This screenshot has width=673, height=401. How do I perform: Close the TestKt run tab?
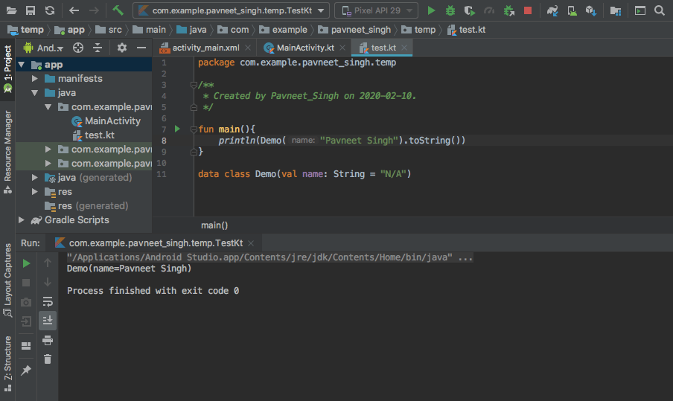[251, 243]
